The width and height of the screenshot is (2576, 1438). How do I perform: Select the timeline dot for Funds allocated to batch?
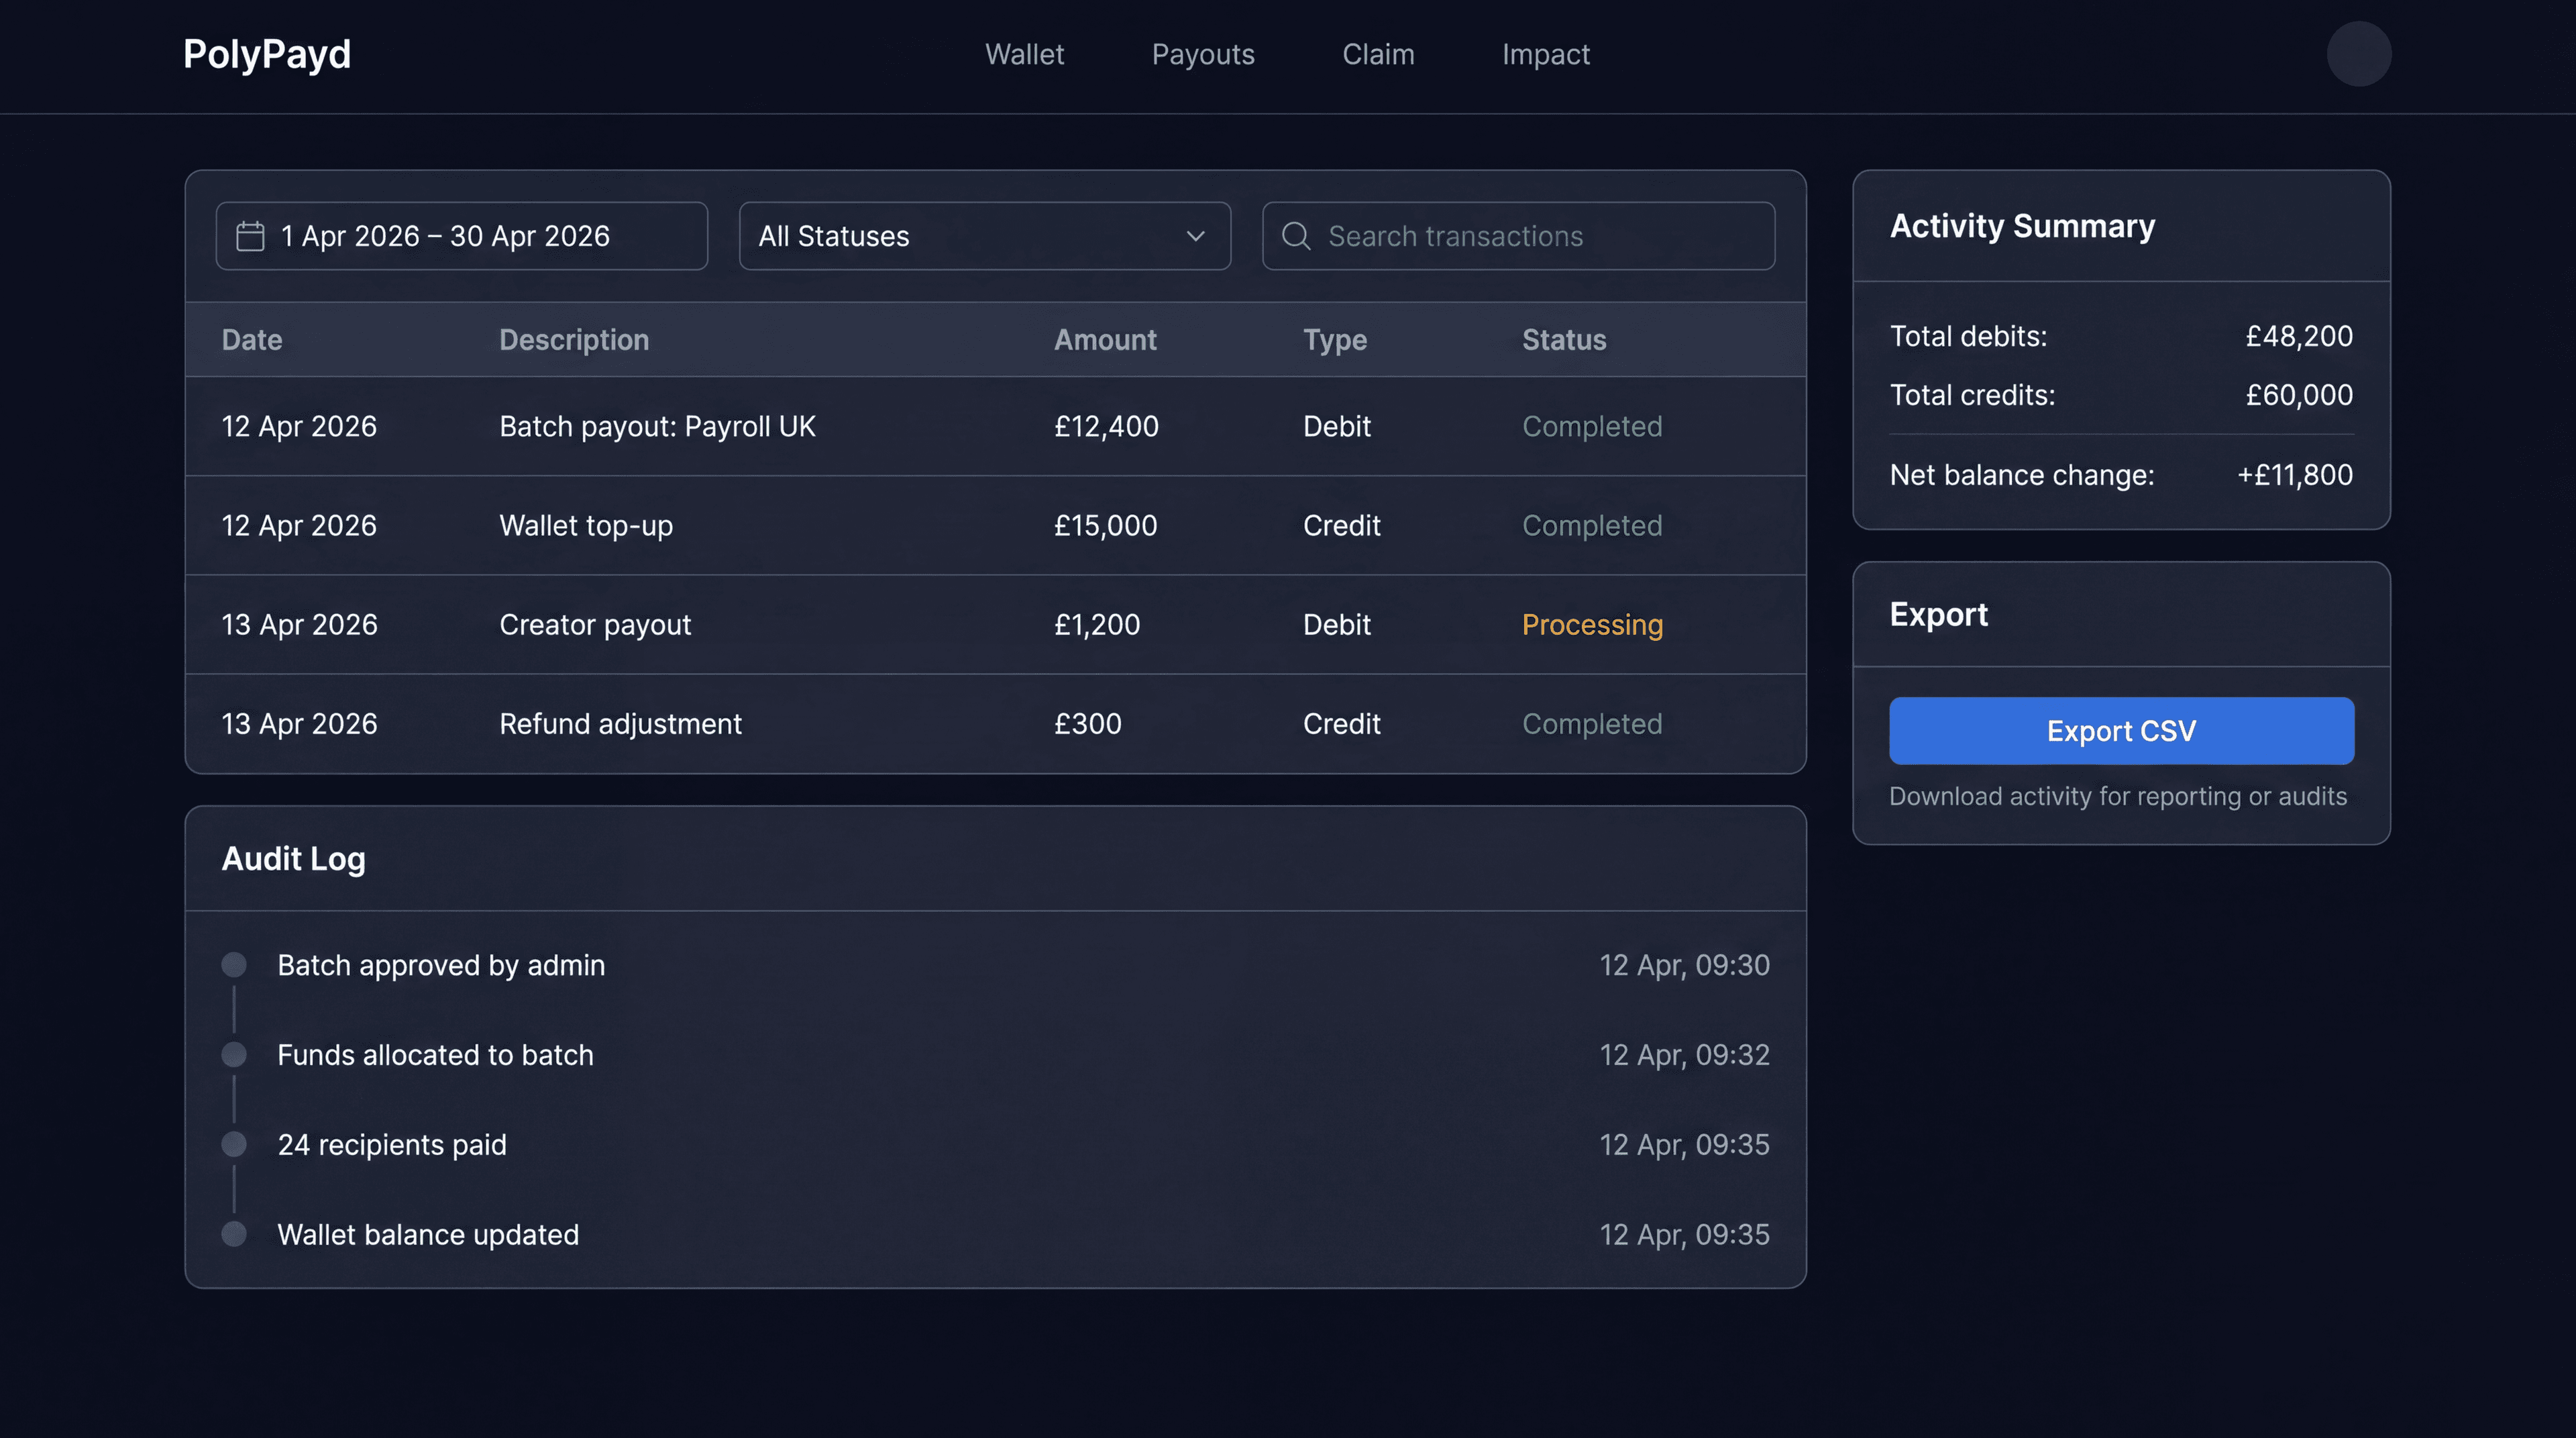pyautogui.click(x=234, y=1054)
